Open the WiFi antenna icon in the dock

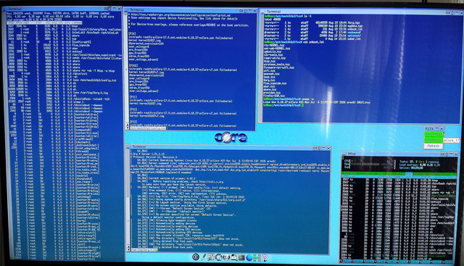tap(265, 258)
